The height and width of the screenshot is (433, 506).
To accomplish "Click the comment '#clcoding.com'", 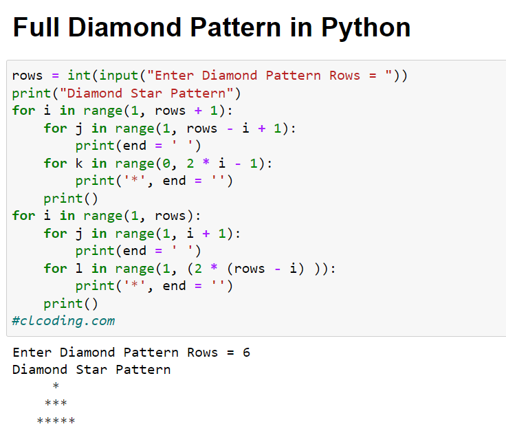I will coord(63,321).
